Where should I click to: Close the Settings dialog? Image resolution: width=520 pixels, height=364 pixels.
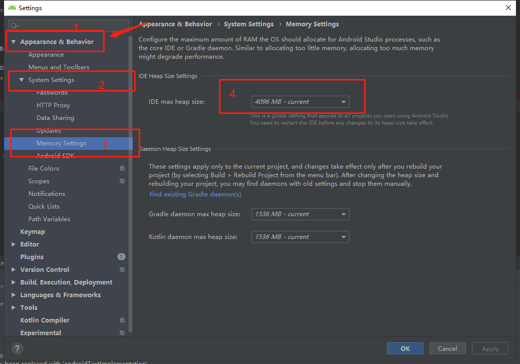click(x=508, y=8)
